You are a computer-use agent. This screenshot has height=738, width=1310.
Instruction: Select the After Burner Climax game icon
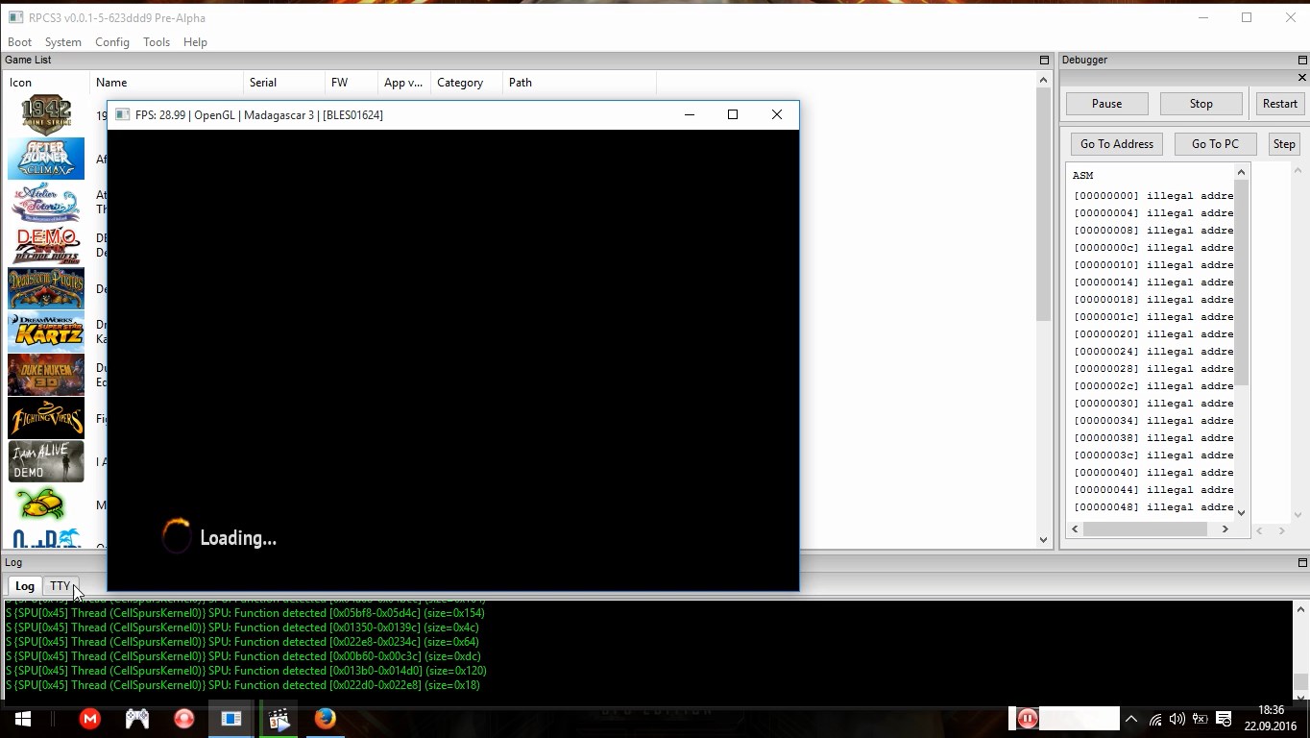tap(46, 159)
